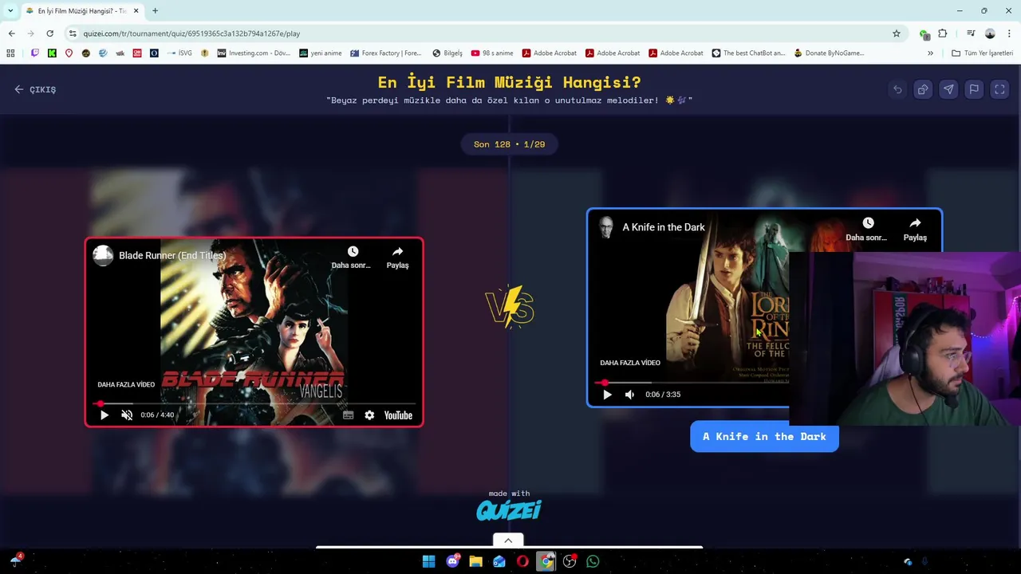
Task: Click Blade Runner (End Titles) video title
Action: 172,256
